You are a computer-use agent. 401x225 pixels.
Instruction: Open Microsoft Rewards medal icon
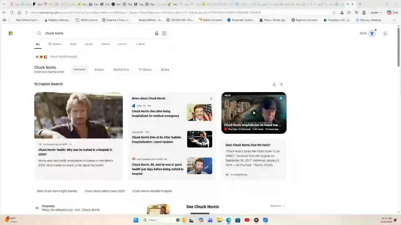click(x=372, y=33)
